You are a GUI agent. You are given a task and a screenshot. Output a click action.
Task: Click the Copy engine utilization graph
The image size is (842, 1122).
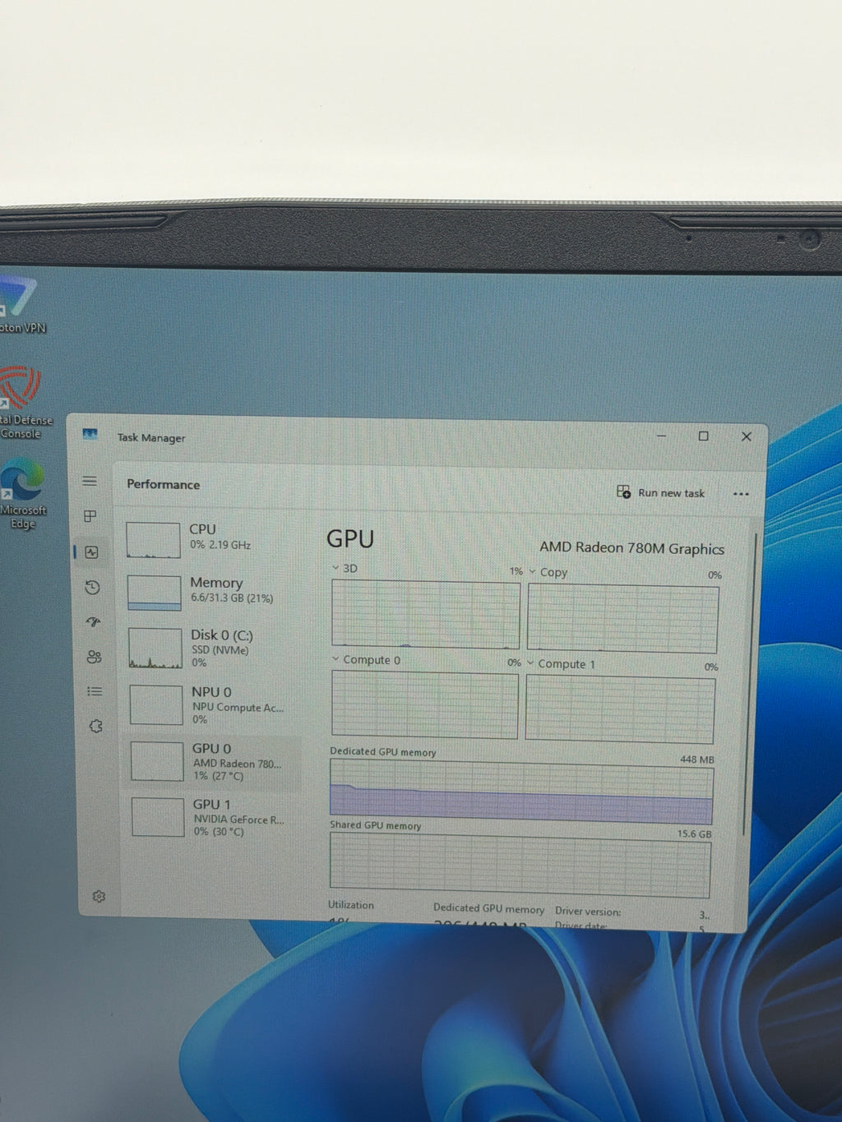622,619
